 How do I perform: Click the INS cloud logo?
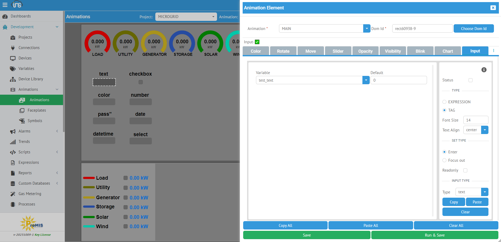tap(17, 4)
